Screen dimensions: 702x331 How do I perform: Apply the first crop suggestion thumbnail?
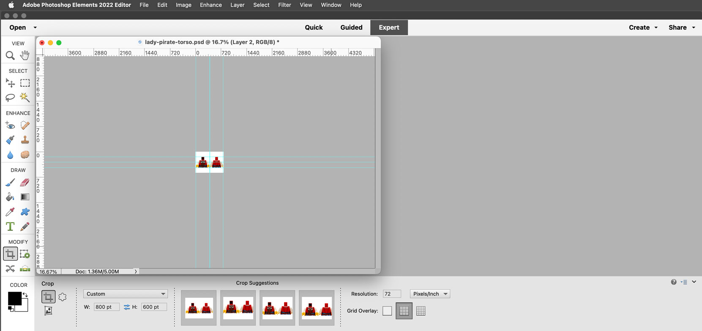199,308
